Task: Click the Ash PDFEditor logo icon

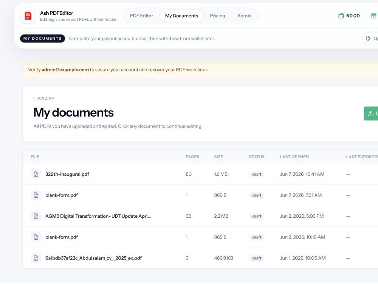Action: coord(28,16)
